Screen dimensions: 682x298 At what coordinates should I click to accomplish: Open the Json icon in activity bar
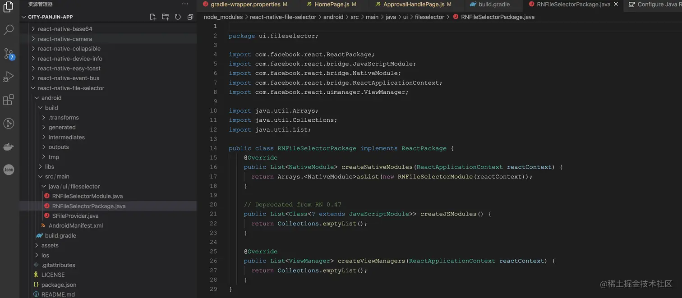pyautogui.click(x=9, y=170)
